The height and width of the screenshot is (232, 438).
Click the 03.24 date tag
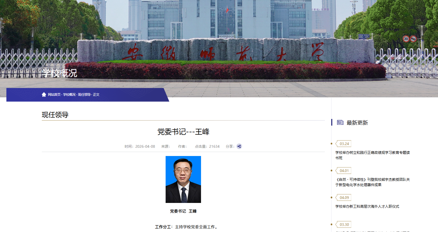[343, 144]
